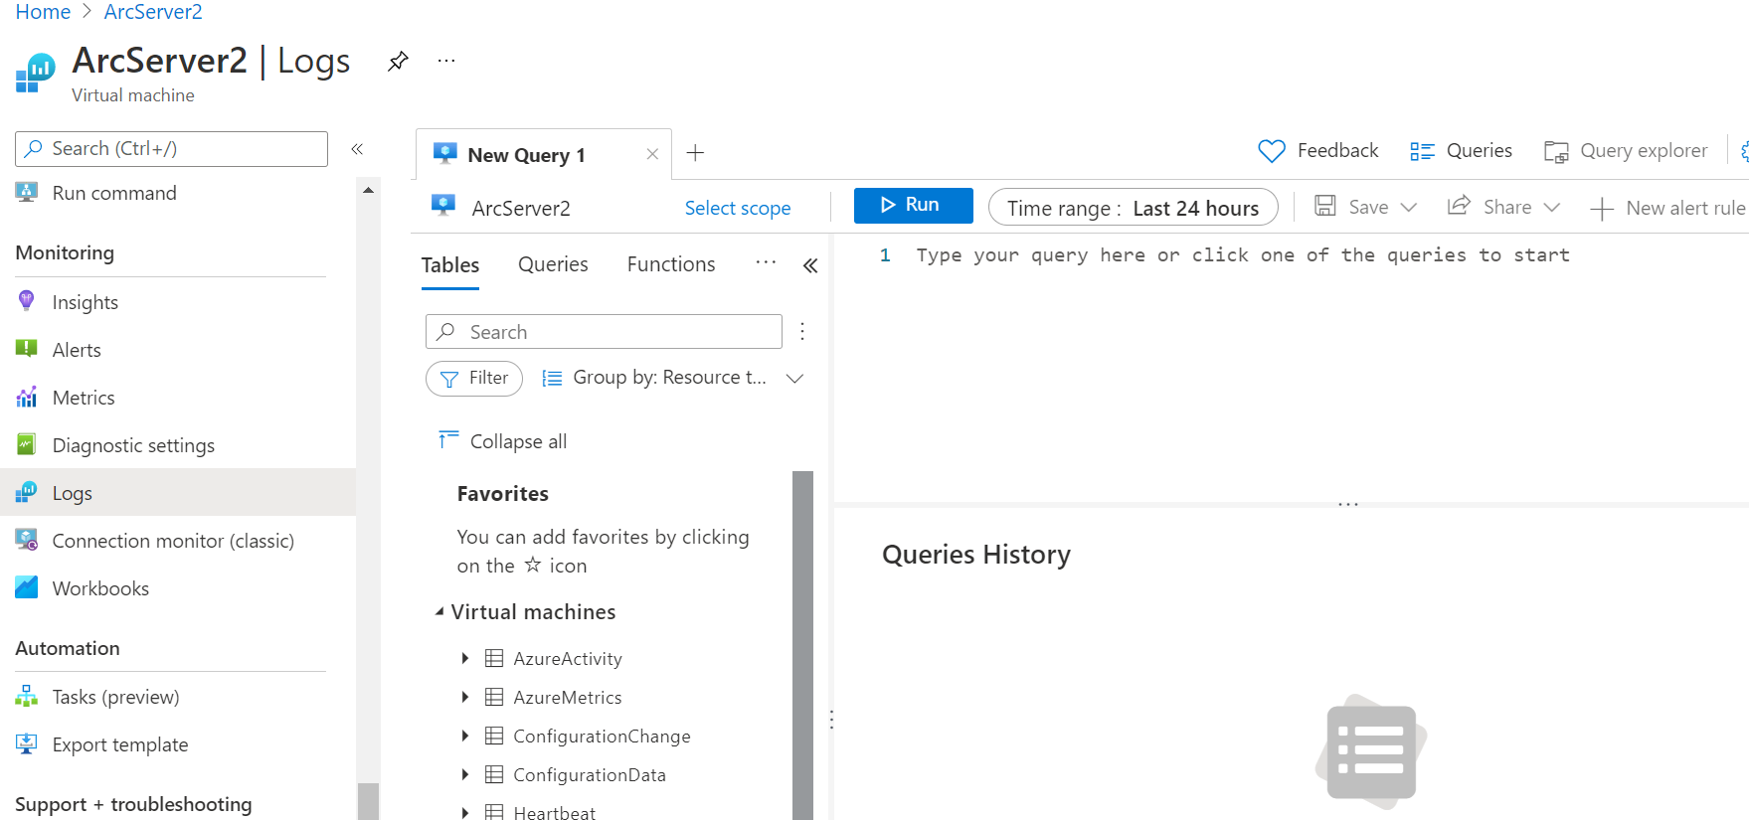Click the tables Search field
Viewport: 1749px width, 820px height.
point(604,332)
